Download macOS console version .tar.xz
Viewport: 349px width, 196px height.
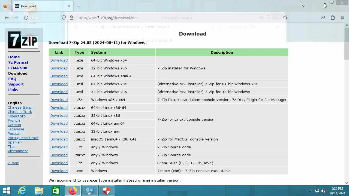59,139
